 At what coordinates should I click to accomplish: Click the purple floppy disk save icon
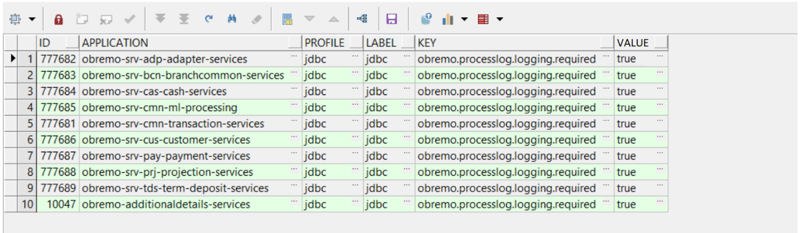[392, 19]
